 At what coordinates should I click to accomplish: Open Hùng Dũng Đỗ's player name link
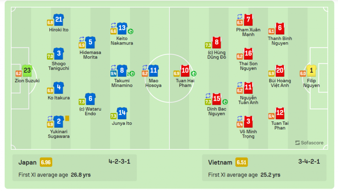click(217, 55)
